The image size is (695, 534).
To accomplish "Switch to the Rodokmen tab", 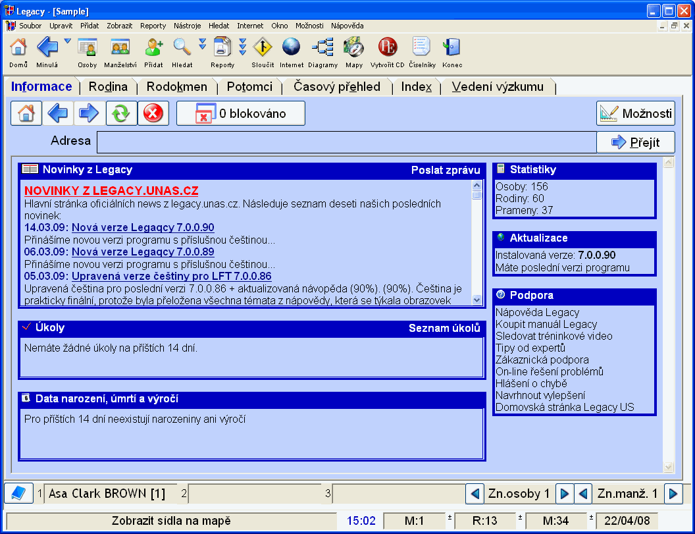I will [x=176, y=87].
